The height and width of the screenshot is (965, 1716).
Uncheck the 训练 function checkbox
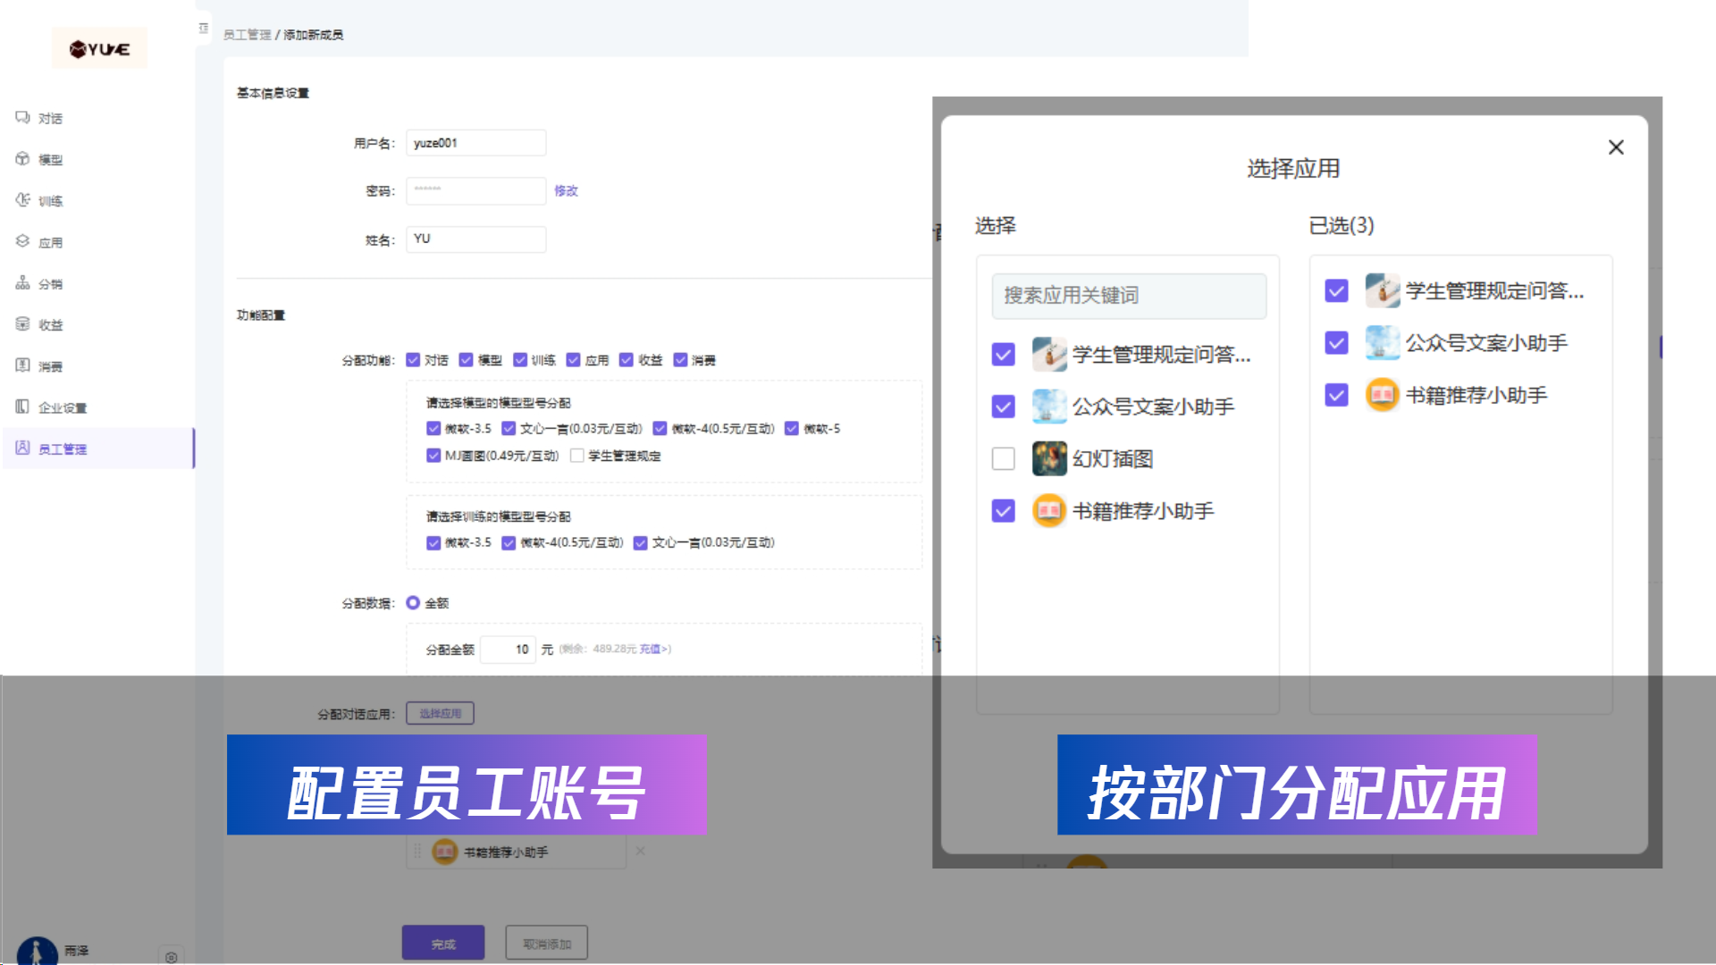pos(519,359)
